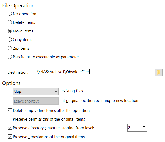Browse for destination folder with folder icon
Screen dimensions: 165x142
coord(158,72)
